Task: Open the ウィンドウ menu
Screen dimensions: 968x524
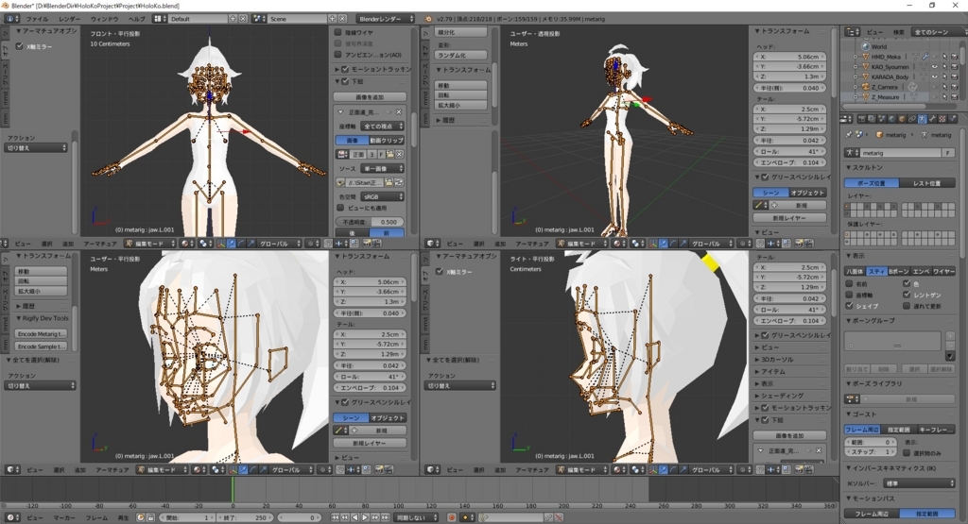Action: pyautogui.click(x=104, y=19)
